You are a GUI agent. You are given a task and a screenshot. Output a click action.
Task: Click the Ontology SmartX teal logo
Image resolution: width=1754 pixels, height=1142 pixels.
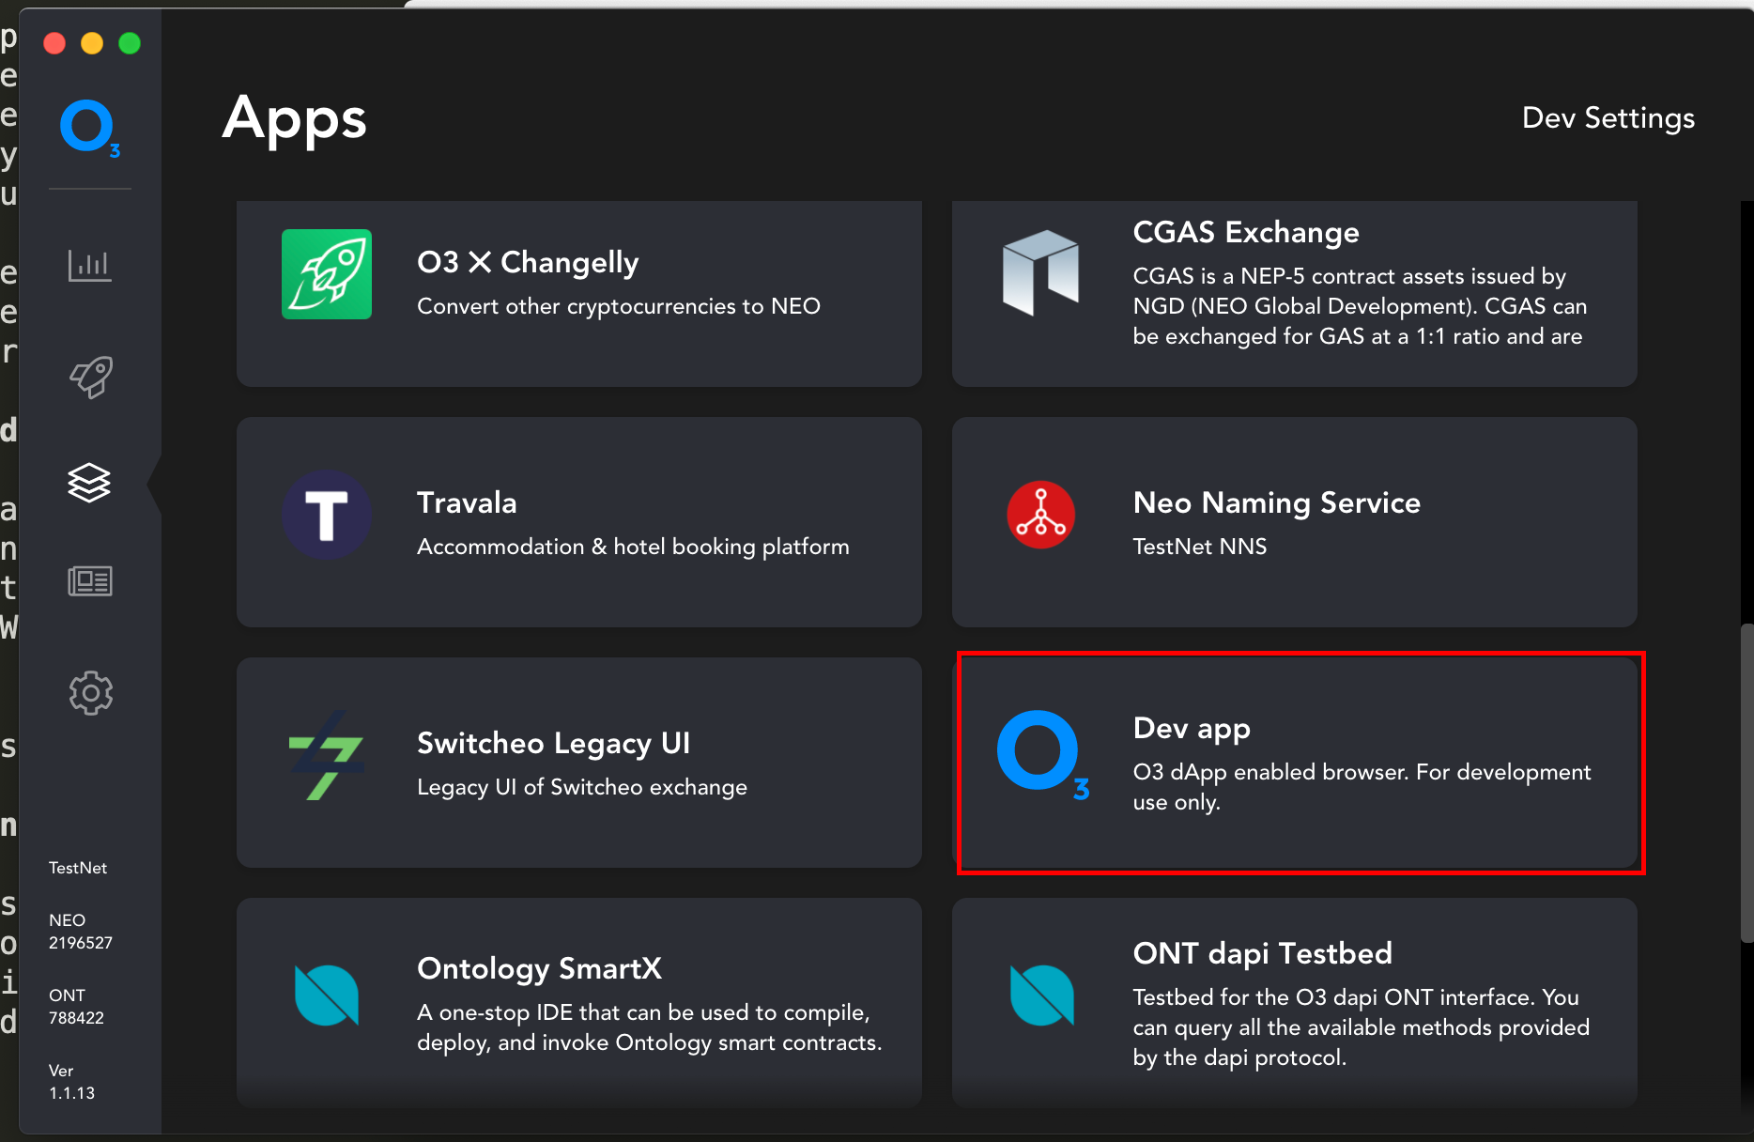tap(326, 995)
